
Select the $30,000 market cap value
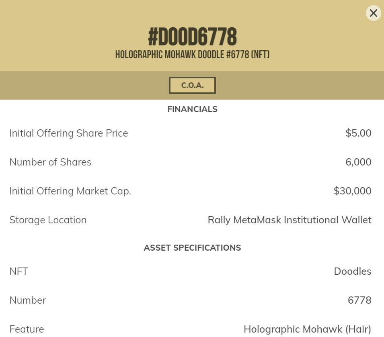(x=352, y=191)
